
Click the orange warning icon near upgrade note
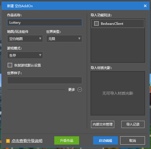click(x=8, y=141)
